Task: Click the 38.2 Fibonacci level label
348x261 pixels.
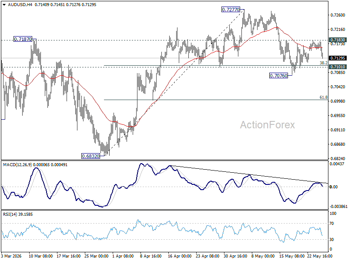Action: point(323,63)
